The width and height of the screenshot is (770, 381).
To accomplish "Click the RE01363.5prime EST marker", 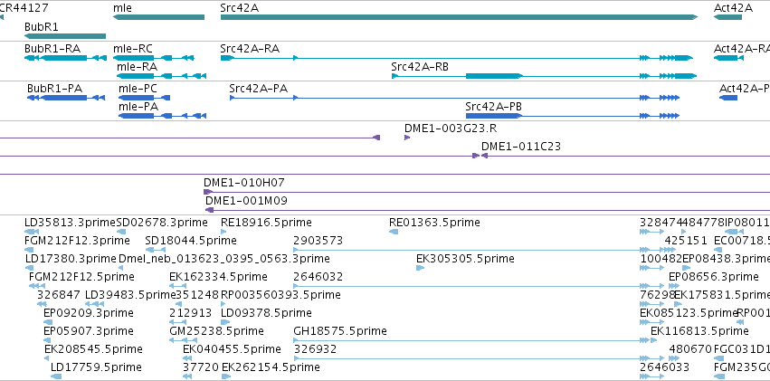I will click(394, 232).
